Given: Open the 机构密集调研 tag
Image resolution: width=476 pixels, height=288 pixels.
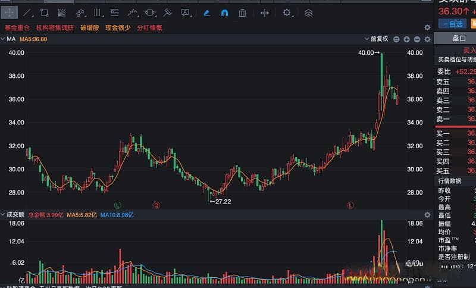Looking at the screenshot, I should click(x=55, y=28).
